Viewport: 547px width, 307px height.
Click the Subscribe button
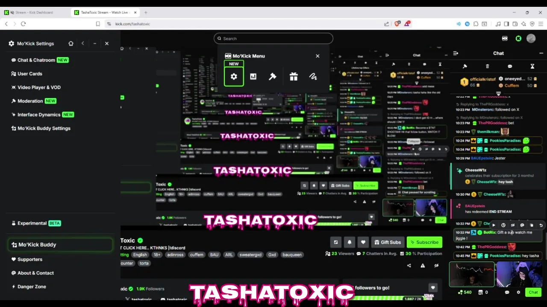[x=424, y=242]
